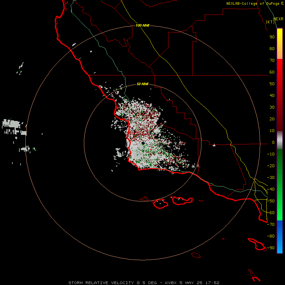
Task: Click the -80 value on velocity scale
Action: (x=271, y=236)
